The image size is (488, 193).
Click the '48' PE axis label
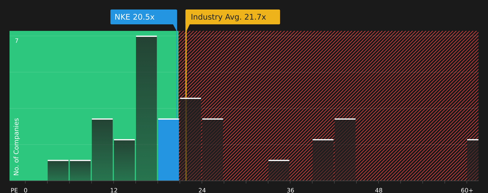(x=379, y=190)
